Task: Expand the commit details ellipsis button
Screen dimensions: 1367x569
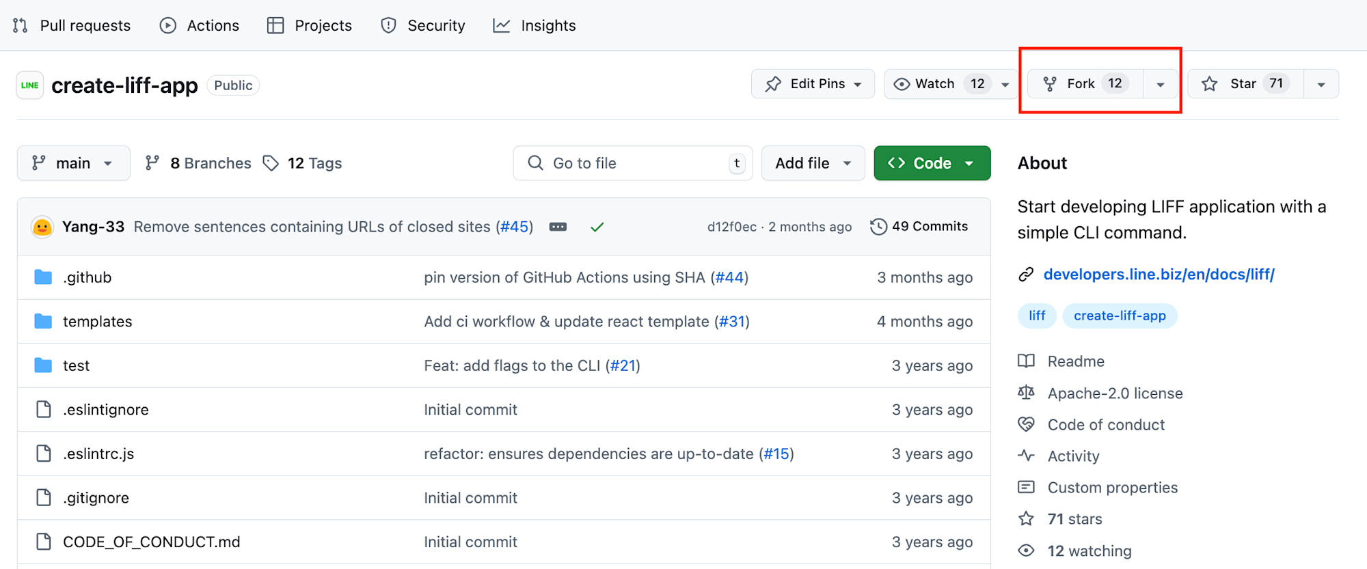Action: (558, 227)
